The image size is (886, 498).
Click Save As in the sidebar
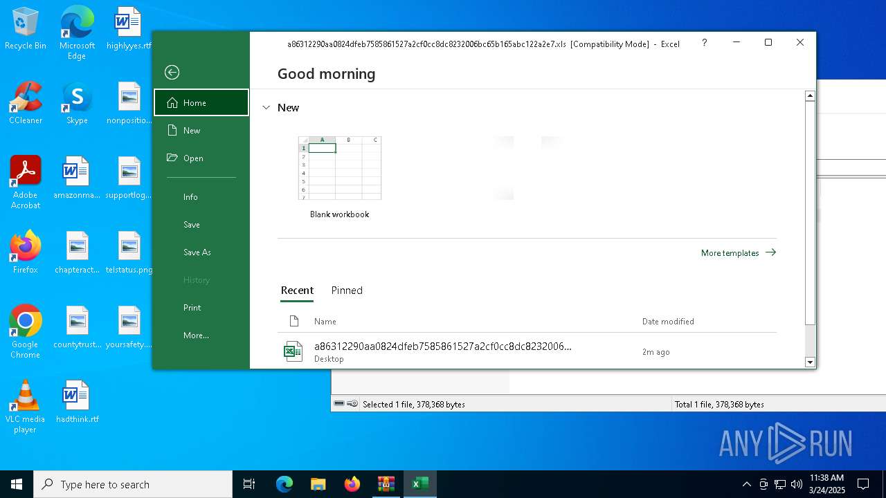pyautogui.click(x=201, y=252)
